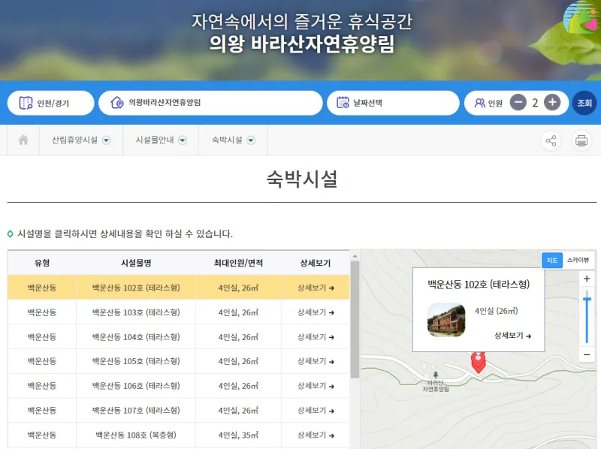Click the 조회 search button
The height and width of the screenshot is (449, 601).
pyautogui.click(x=584, y=103)
